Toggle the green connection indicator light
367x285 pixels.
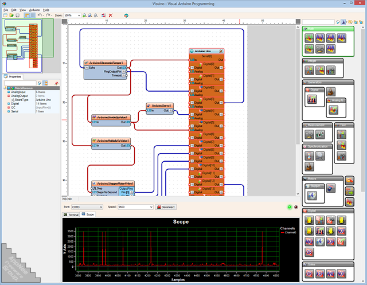(x=290, y=207)
